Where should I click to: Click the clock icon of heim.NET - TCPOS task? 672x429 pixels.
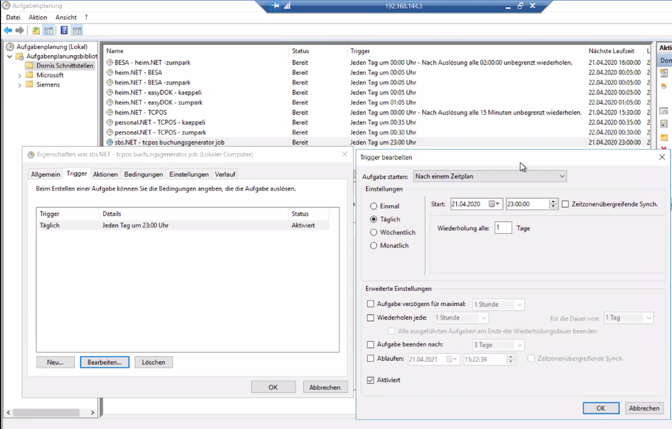pos(109,112)
